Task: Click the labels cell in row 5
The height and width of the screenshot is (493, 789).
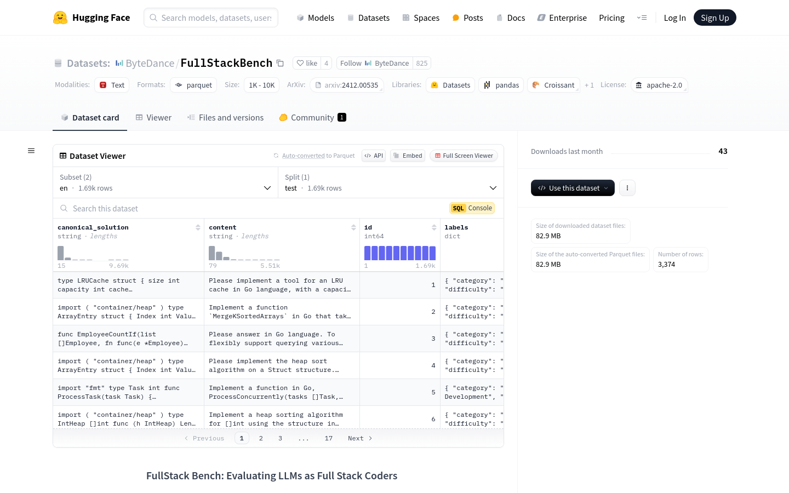Action: [x=472, y=392]
